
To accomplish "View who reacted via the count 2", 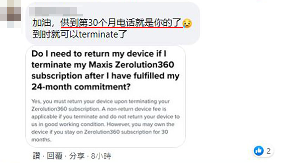I will click(x=268, y=151).
